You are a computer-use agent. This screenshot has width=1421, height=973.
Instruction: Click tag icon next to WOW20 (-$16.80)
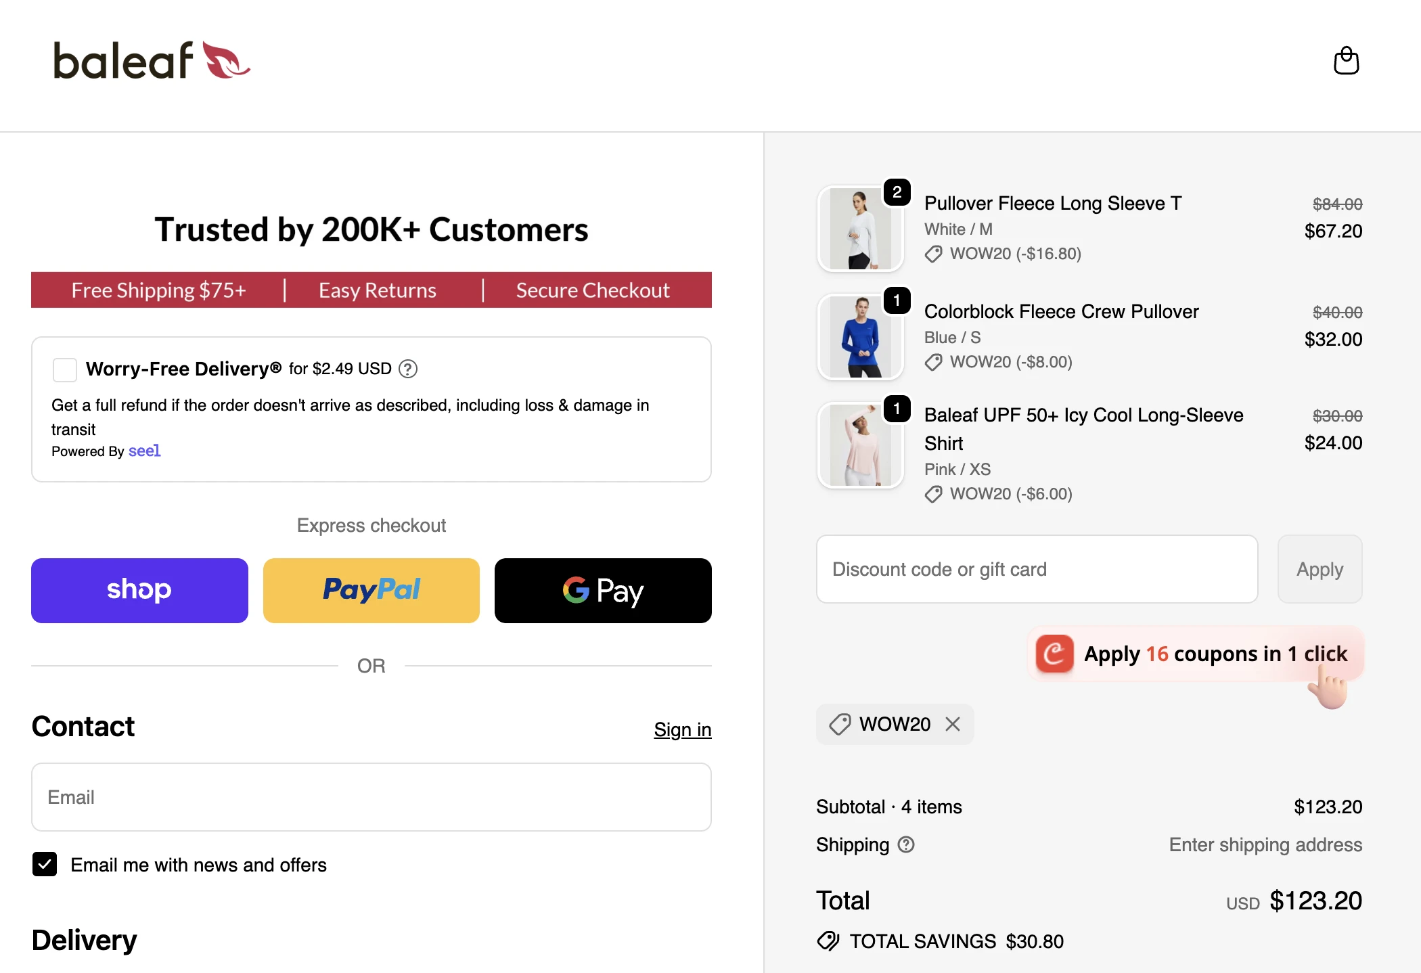tap(934, 254)
